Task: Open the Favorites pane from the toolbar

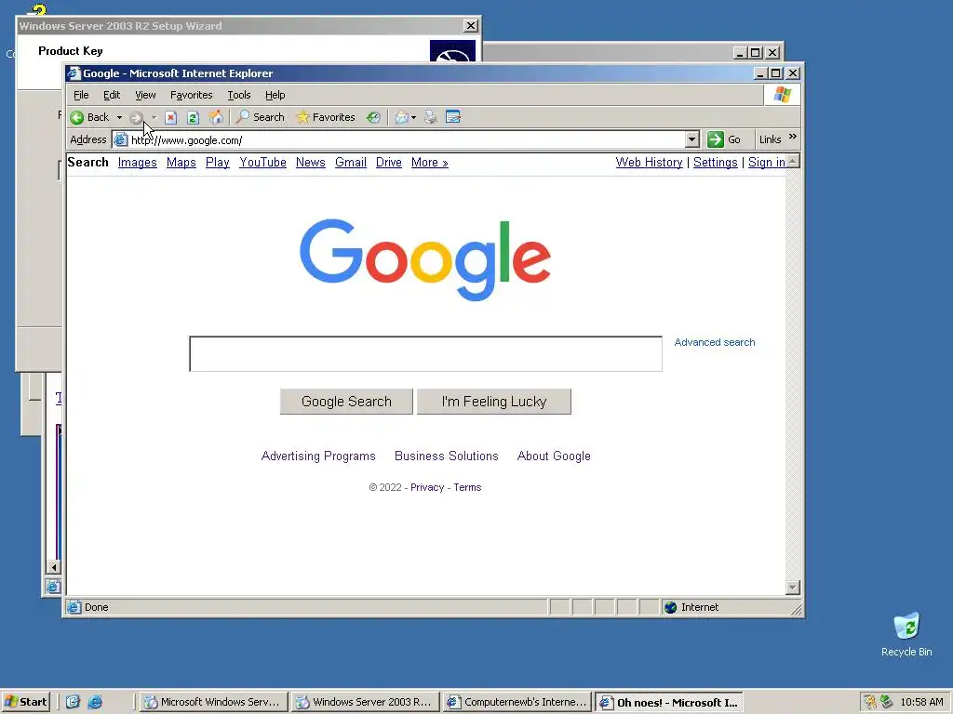Action: pos(326,117)
